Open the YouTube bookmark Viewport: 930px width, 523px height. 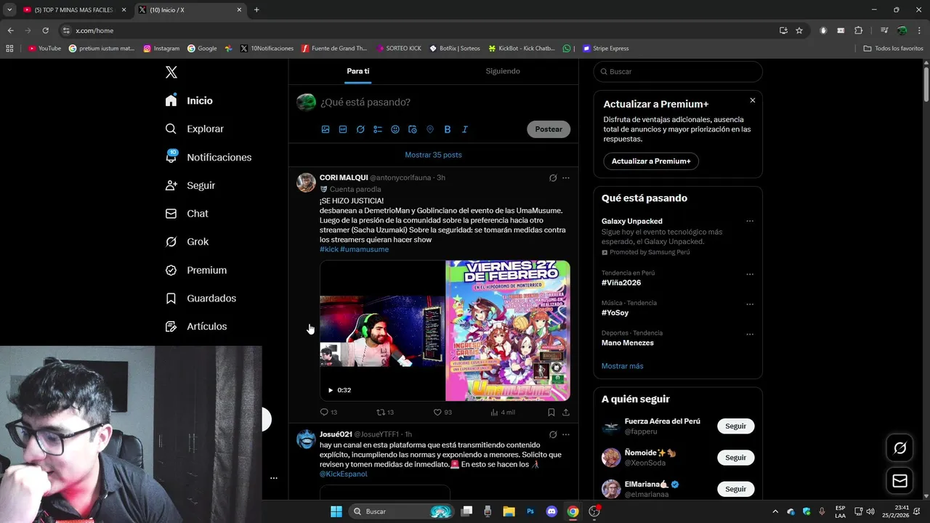click(x=44, y=49)
